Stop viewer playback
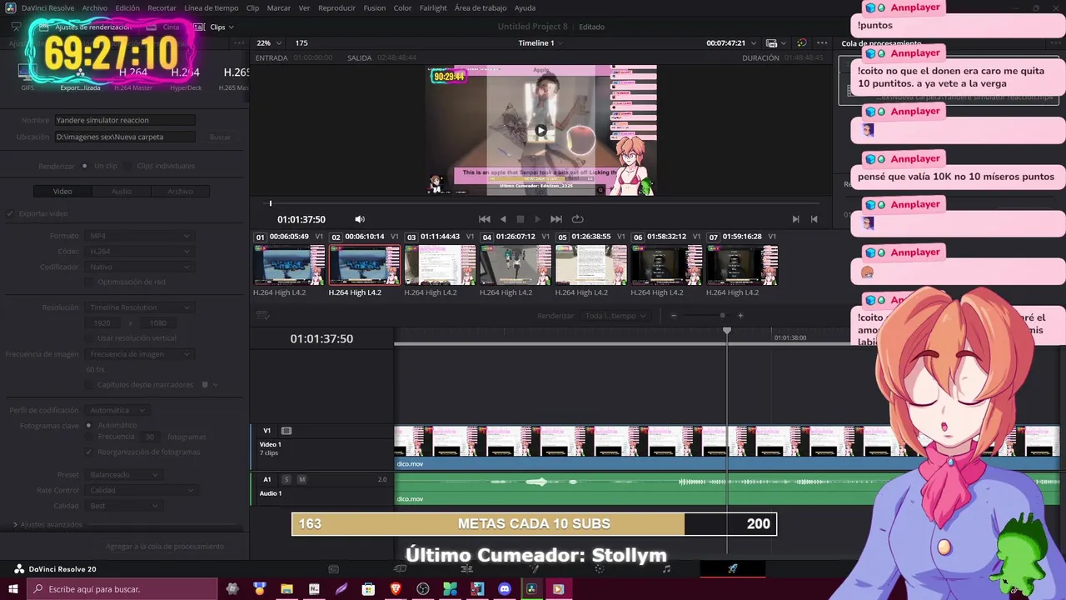Image resolution: width=1066 pixels, height=600 pixels. click(521, 219)
